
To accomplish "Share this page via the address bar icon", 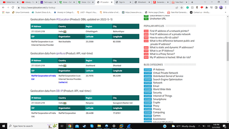I will tap(177, 7).
